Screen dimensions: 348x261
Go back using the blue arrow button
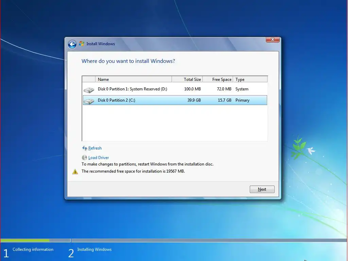pyautogui.click(x=72, y=44)
